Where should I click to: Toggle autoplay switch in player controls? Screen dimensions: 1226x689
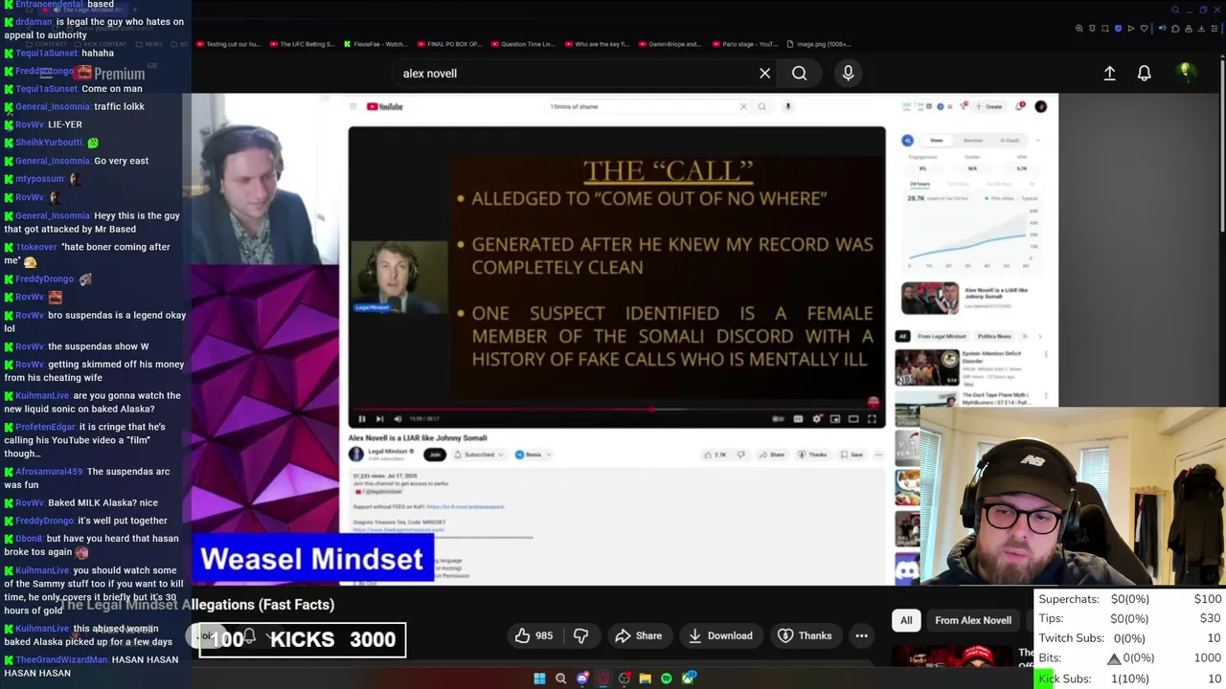[778, 418]
